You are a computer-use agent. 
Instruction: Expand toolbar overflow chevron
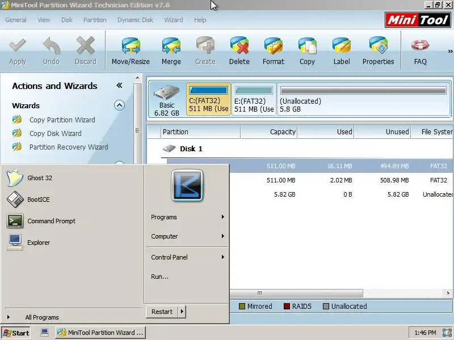[x=450, y=51]
